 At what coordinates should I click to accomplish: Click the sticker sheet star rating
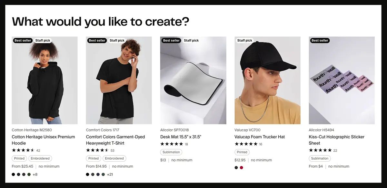(x=320, y=150)
